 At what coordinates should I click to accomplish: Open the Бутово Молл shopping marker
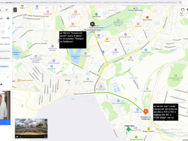tap(101, 87)
